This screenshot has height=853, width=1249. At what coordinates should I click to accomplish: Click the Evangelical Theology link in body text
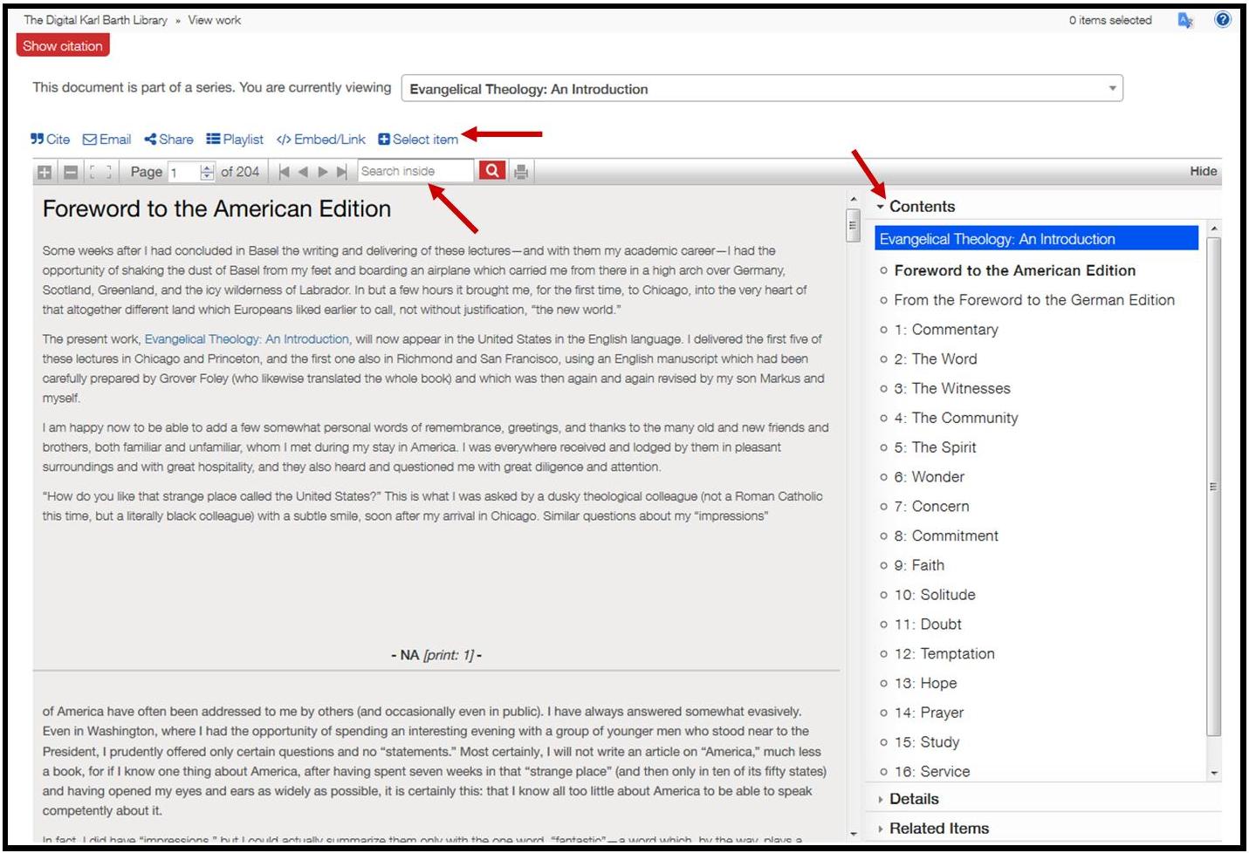click(247, 339)
